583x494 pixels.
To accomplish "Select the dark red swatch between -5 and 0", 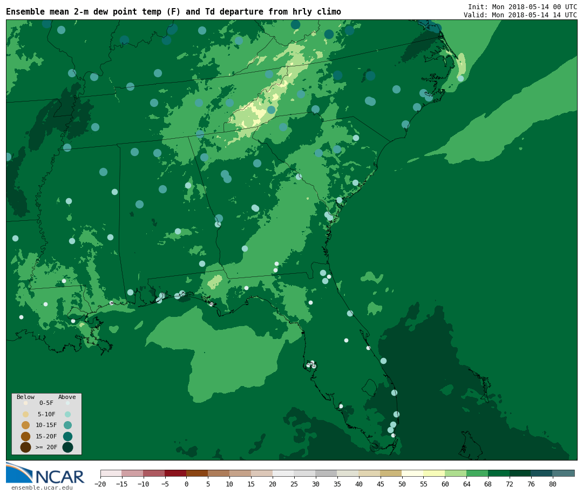I will click(x=176, y=473).
